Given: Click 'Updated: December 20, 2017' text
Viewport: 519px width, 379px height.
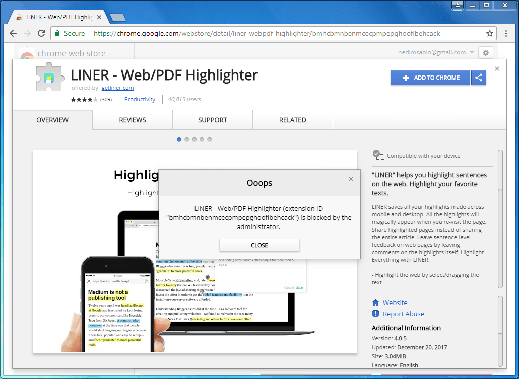Looking at the screenshot, I should tap(409, 347).
